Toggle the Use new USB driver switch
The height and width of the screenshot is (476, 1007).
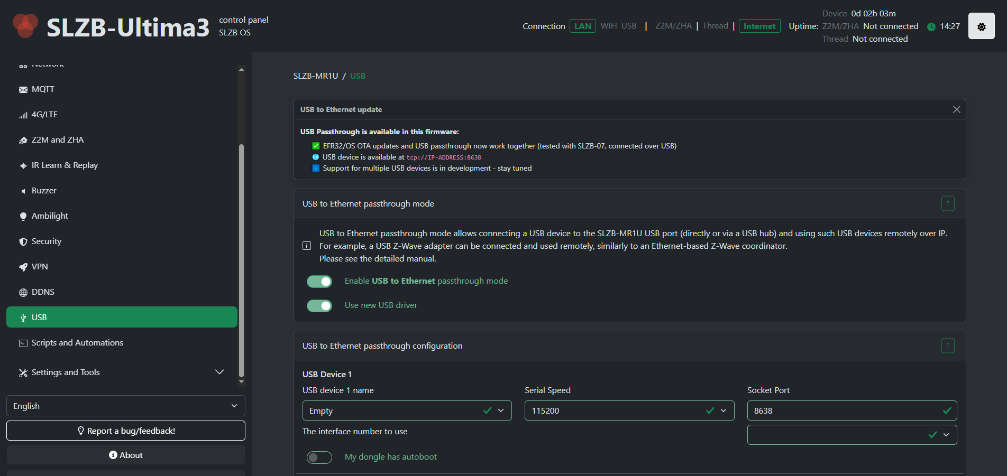pyautogui.click(x=319, y=306)
